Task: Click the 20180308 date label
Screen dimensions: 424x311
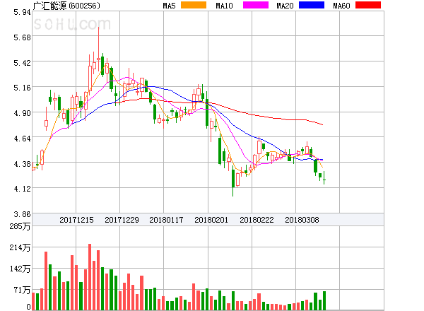Action: pyautogui.click(x=302, y=220)
